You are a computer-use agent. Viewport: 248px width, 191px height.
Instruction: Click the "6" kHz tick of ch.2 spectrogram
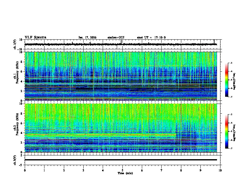pos(22,123)
